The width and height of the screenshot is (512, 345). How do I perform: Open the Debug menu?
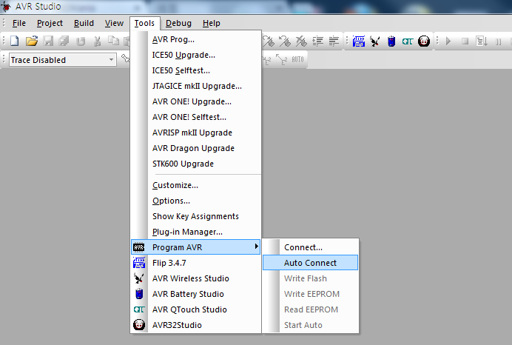tap(178, 23)
